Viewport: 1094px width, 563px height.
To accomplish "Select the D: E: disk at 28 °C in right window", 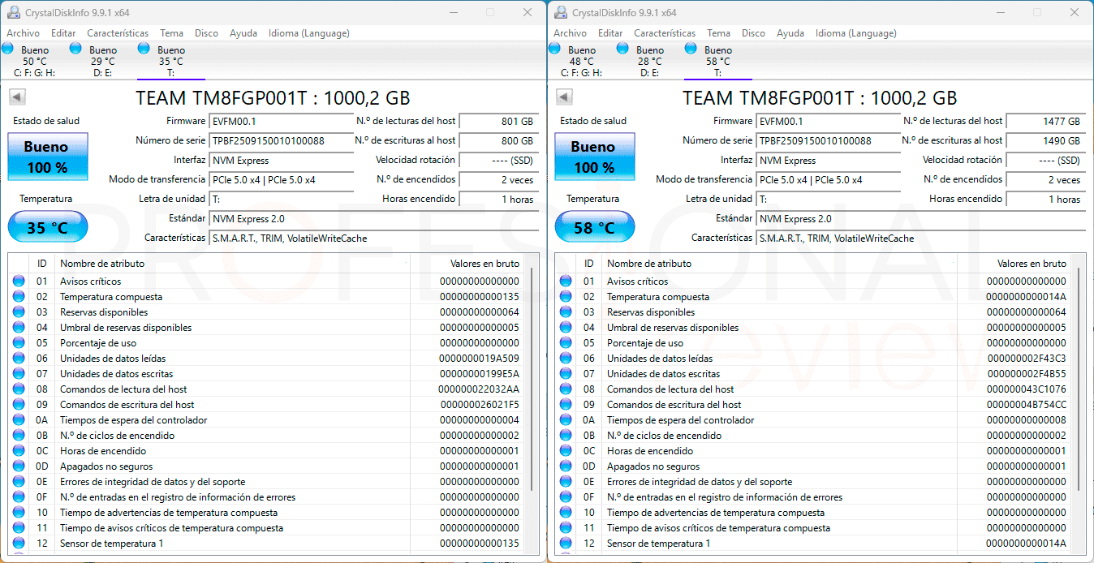I will coord(649,61).
